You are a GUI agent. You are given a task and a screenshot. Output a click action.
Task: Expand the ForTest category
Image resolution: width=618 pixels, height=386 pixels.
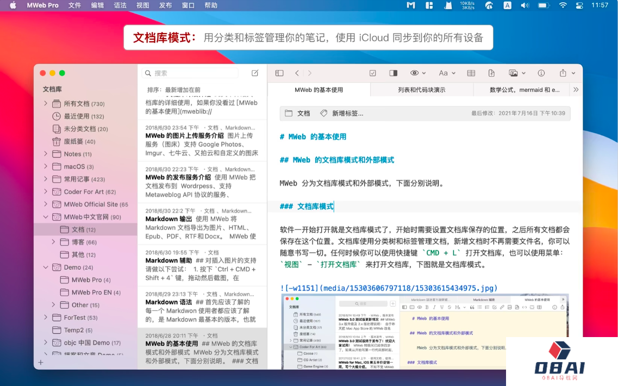[x=46, y=317]
